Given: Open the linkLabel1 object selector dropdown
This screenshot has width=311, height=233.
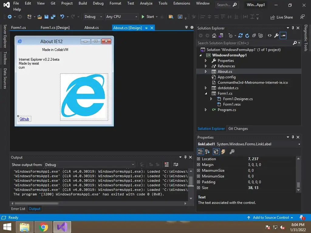Looking at the screenshot, I should [x=299, y=144].
